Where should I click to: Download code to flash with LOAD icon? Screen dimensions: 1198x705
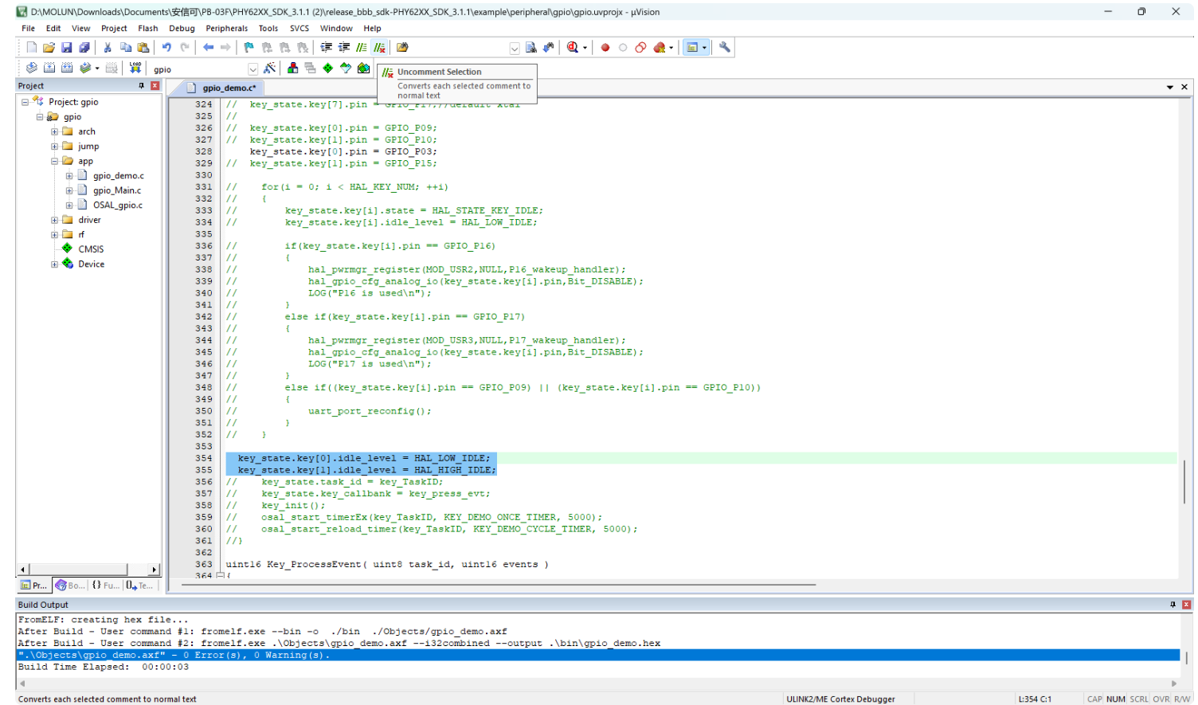135,69
